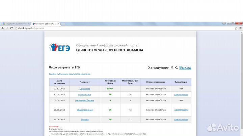243x136 pixels.
Task: Open a new tab button
Action: click(63, 24)
